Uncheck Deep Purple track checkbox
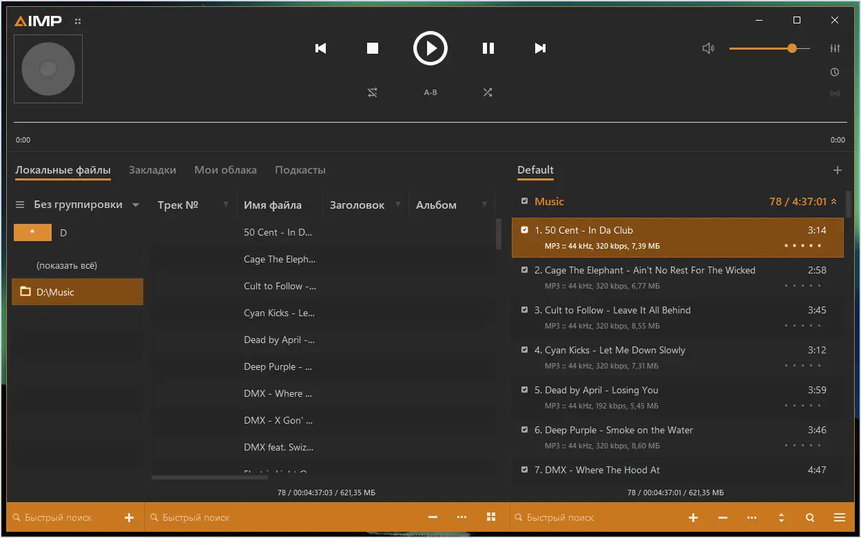 pos(525,430)
